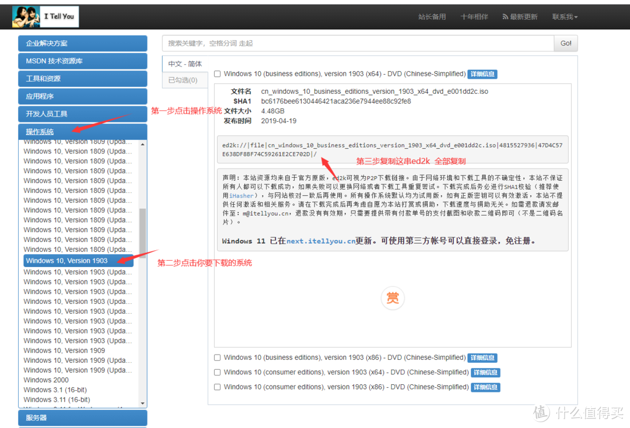630x428 pixels.
Task: Click 详细信息 badge for business x64 edition
Action: pyautogui.click(x=482, y=74)
